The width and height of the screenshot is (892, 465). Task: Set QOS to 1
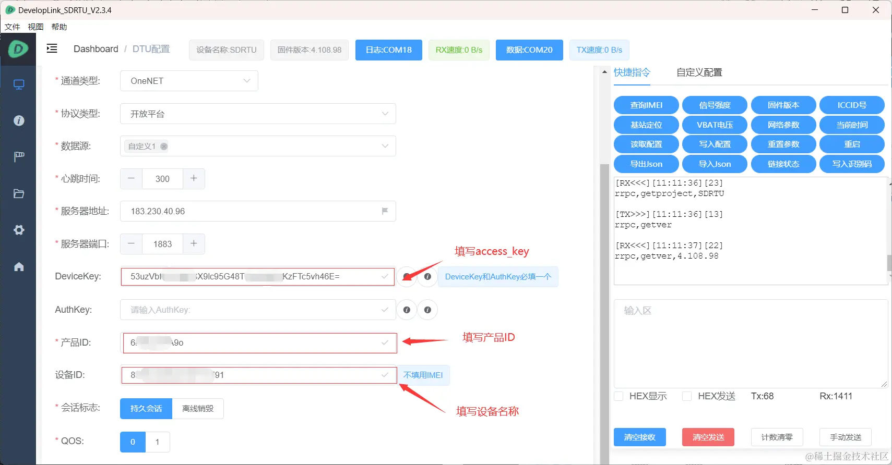point(158,442)
